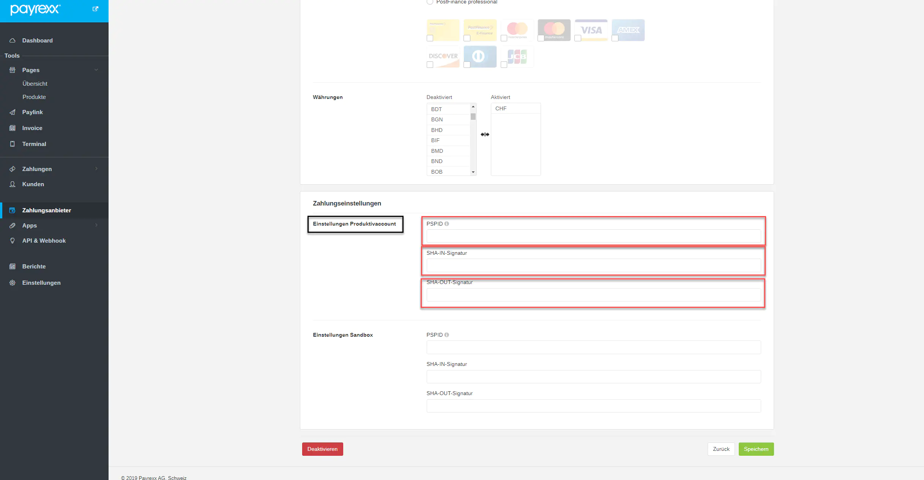Tick the AMEX card checkbox
924x480 pixels.
[x=615, y=38]
